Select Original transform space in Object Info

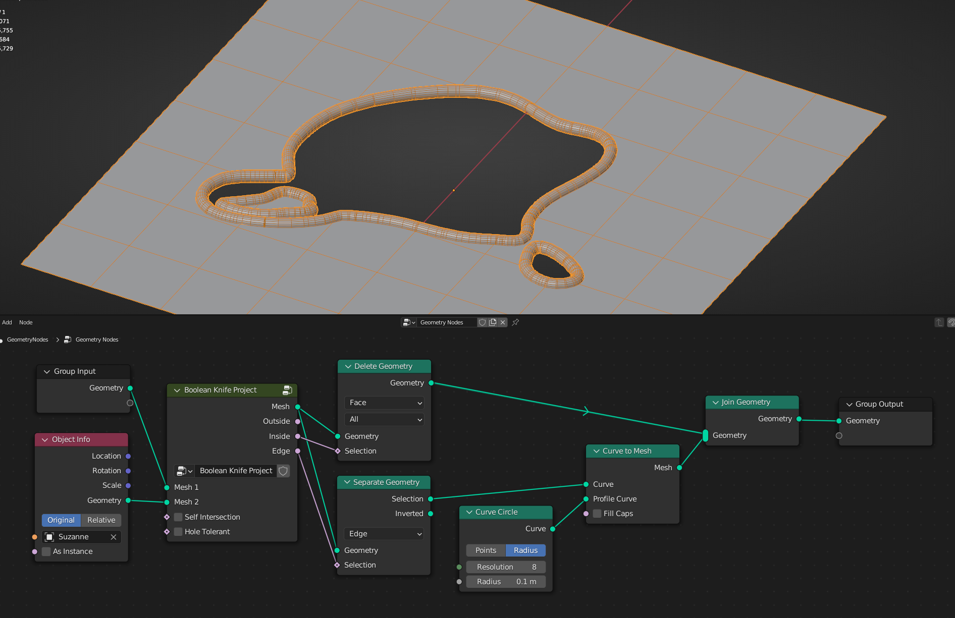tap(61, 520)
